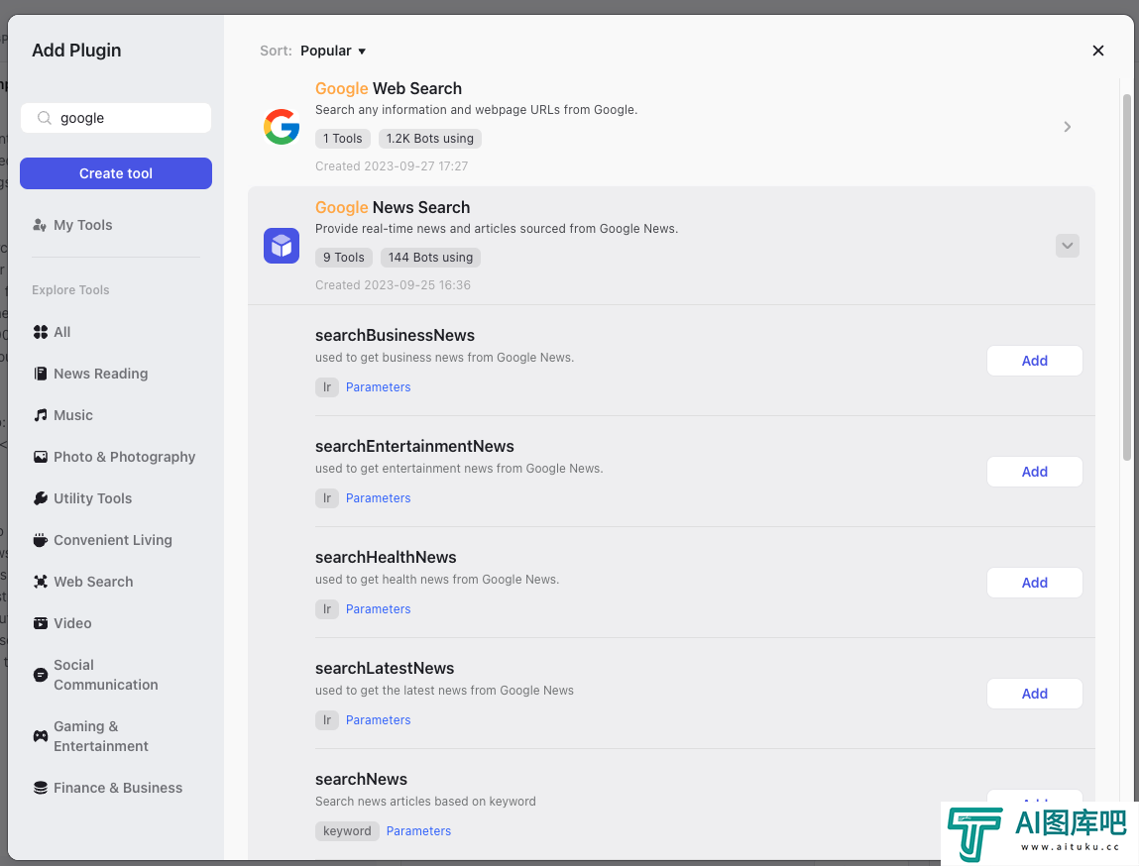Open My Tools section

[83, 225]
